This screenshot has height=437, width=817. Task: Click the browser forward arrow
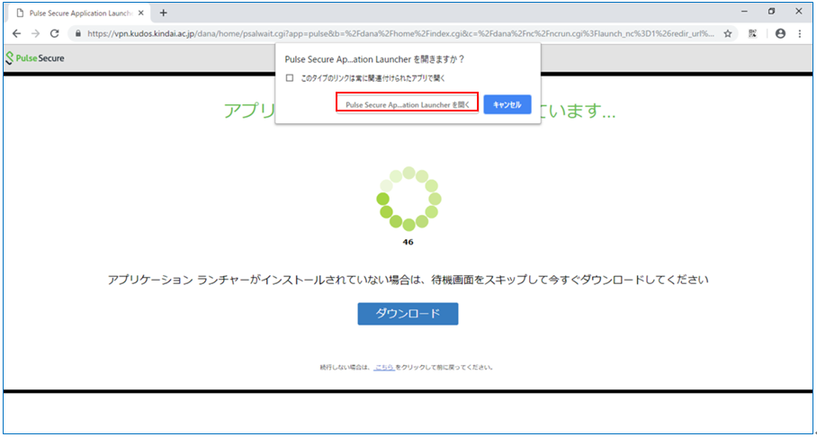point(35,33)
